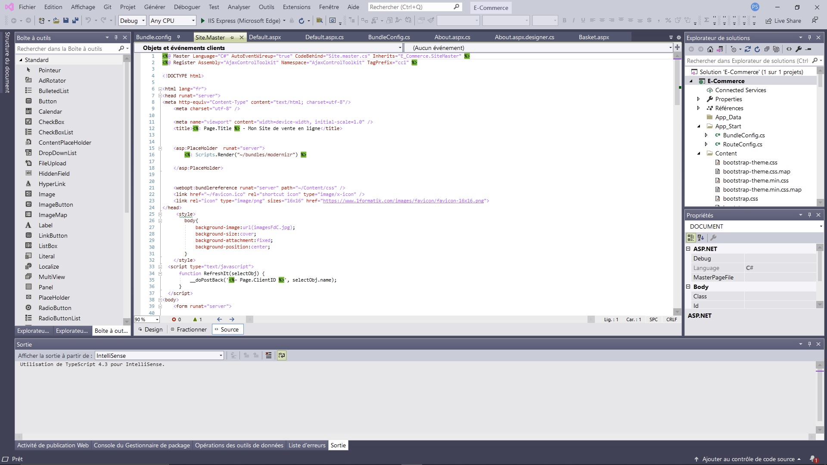This screenshot has width=827, height=465.
Task: Open the Générer menu
Action: pos(155,7)
